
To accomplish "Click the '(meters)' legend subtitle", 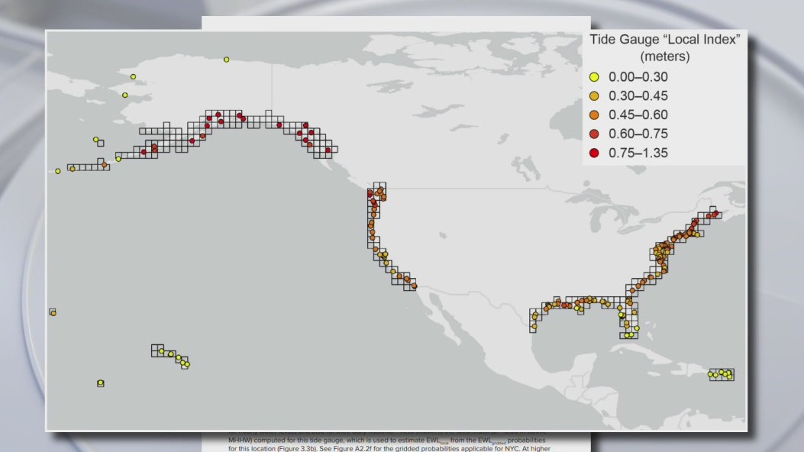I will click(x=664, y=56).
